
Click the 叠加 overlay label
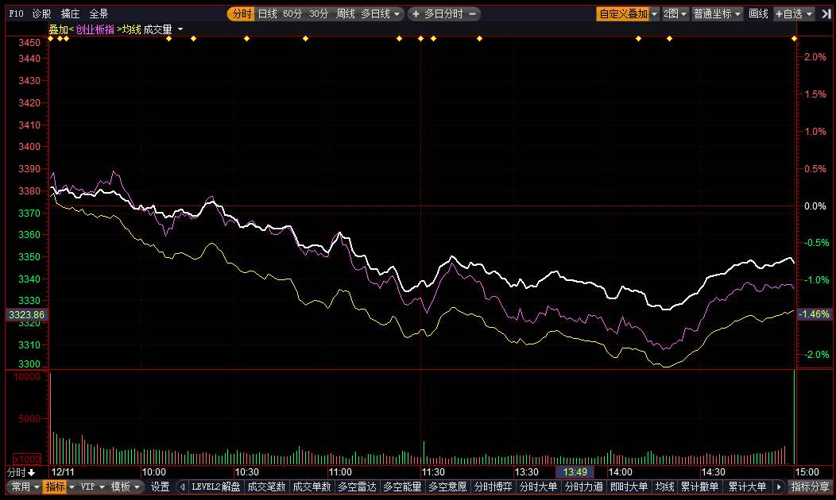tap(59, 30)
